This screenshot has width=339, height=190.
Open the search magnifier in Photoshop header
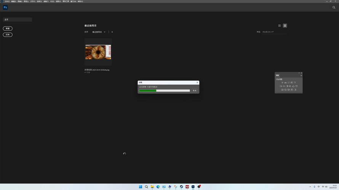point(334,7)
